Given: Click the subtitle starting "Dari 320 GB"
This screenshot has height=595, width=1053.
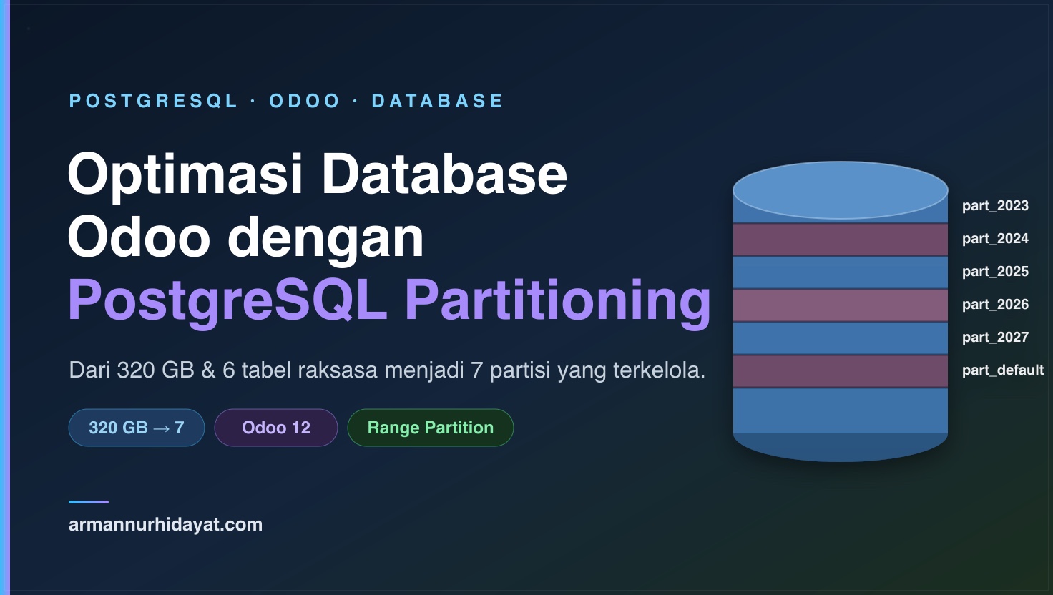Looking at the screenshot, I should pos(387,370).
